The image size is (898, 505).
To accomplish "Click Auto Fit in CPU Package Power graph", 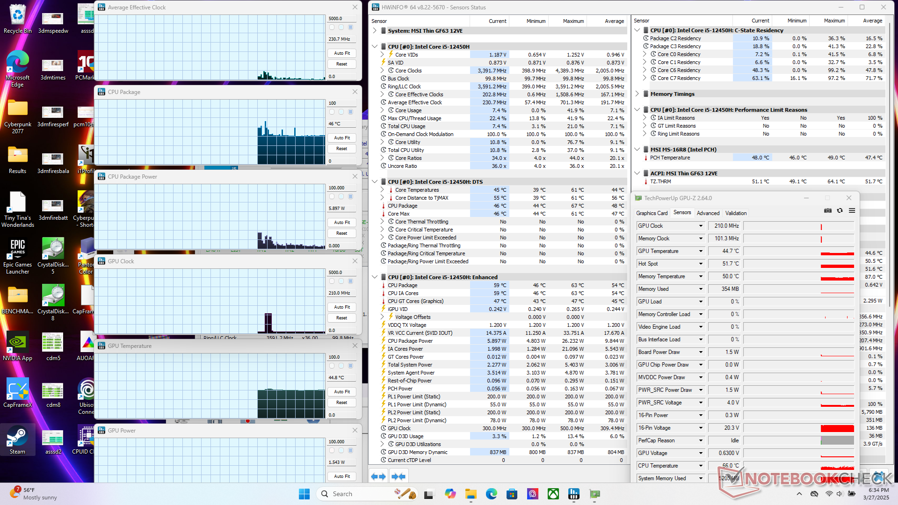I will (342, 223).
